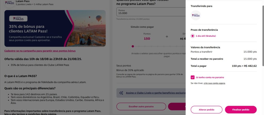The width and height of the screenshot is (264, 115).
Task: Click the Clube Livelo benefits icon
Action: 121,93
